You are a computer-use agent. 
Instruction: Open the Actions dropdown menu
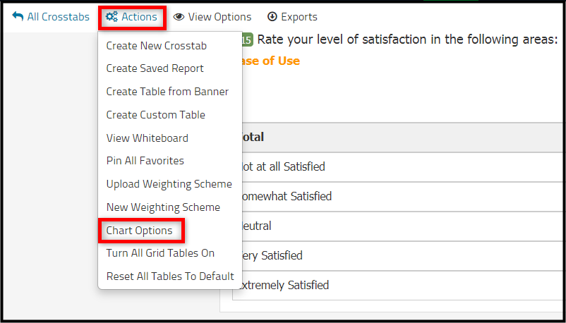click(x=132, y=17)
